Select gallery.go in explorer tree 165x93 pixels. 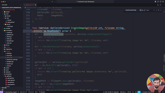(x=9, y=57)
